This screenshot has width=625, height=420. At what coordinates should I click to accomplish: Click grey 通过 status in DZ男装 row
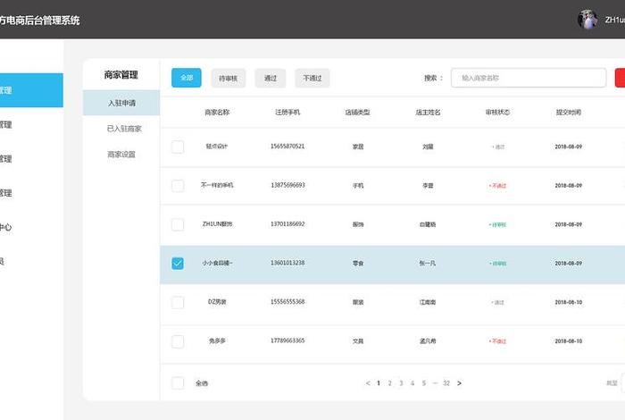pos(498,302)
